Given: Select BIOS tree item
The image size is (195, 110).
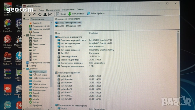Looking at the screenshot, I should click(x=33, y=57).
